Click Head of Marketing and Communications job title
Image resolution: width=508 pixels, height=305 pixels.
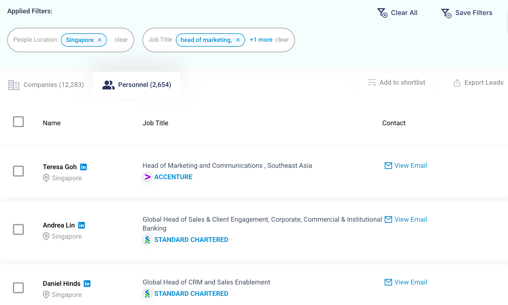click(x=227, y=166)
